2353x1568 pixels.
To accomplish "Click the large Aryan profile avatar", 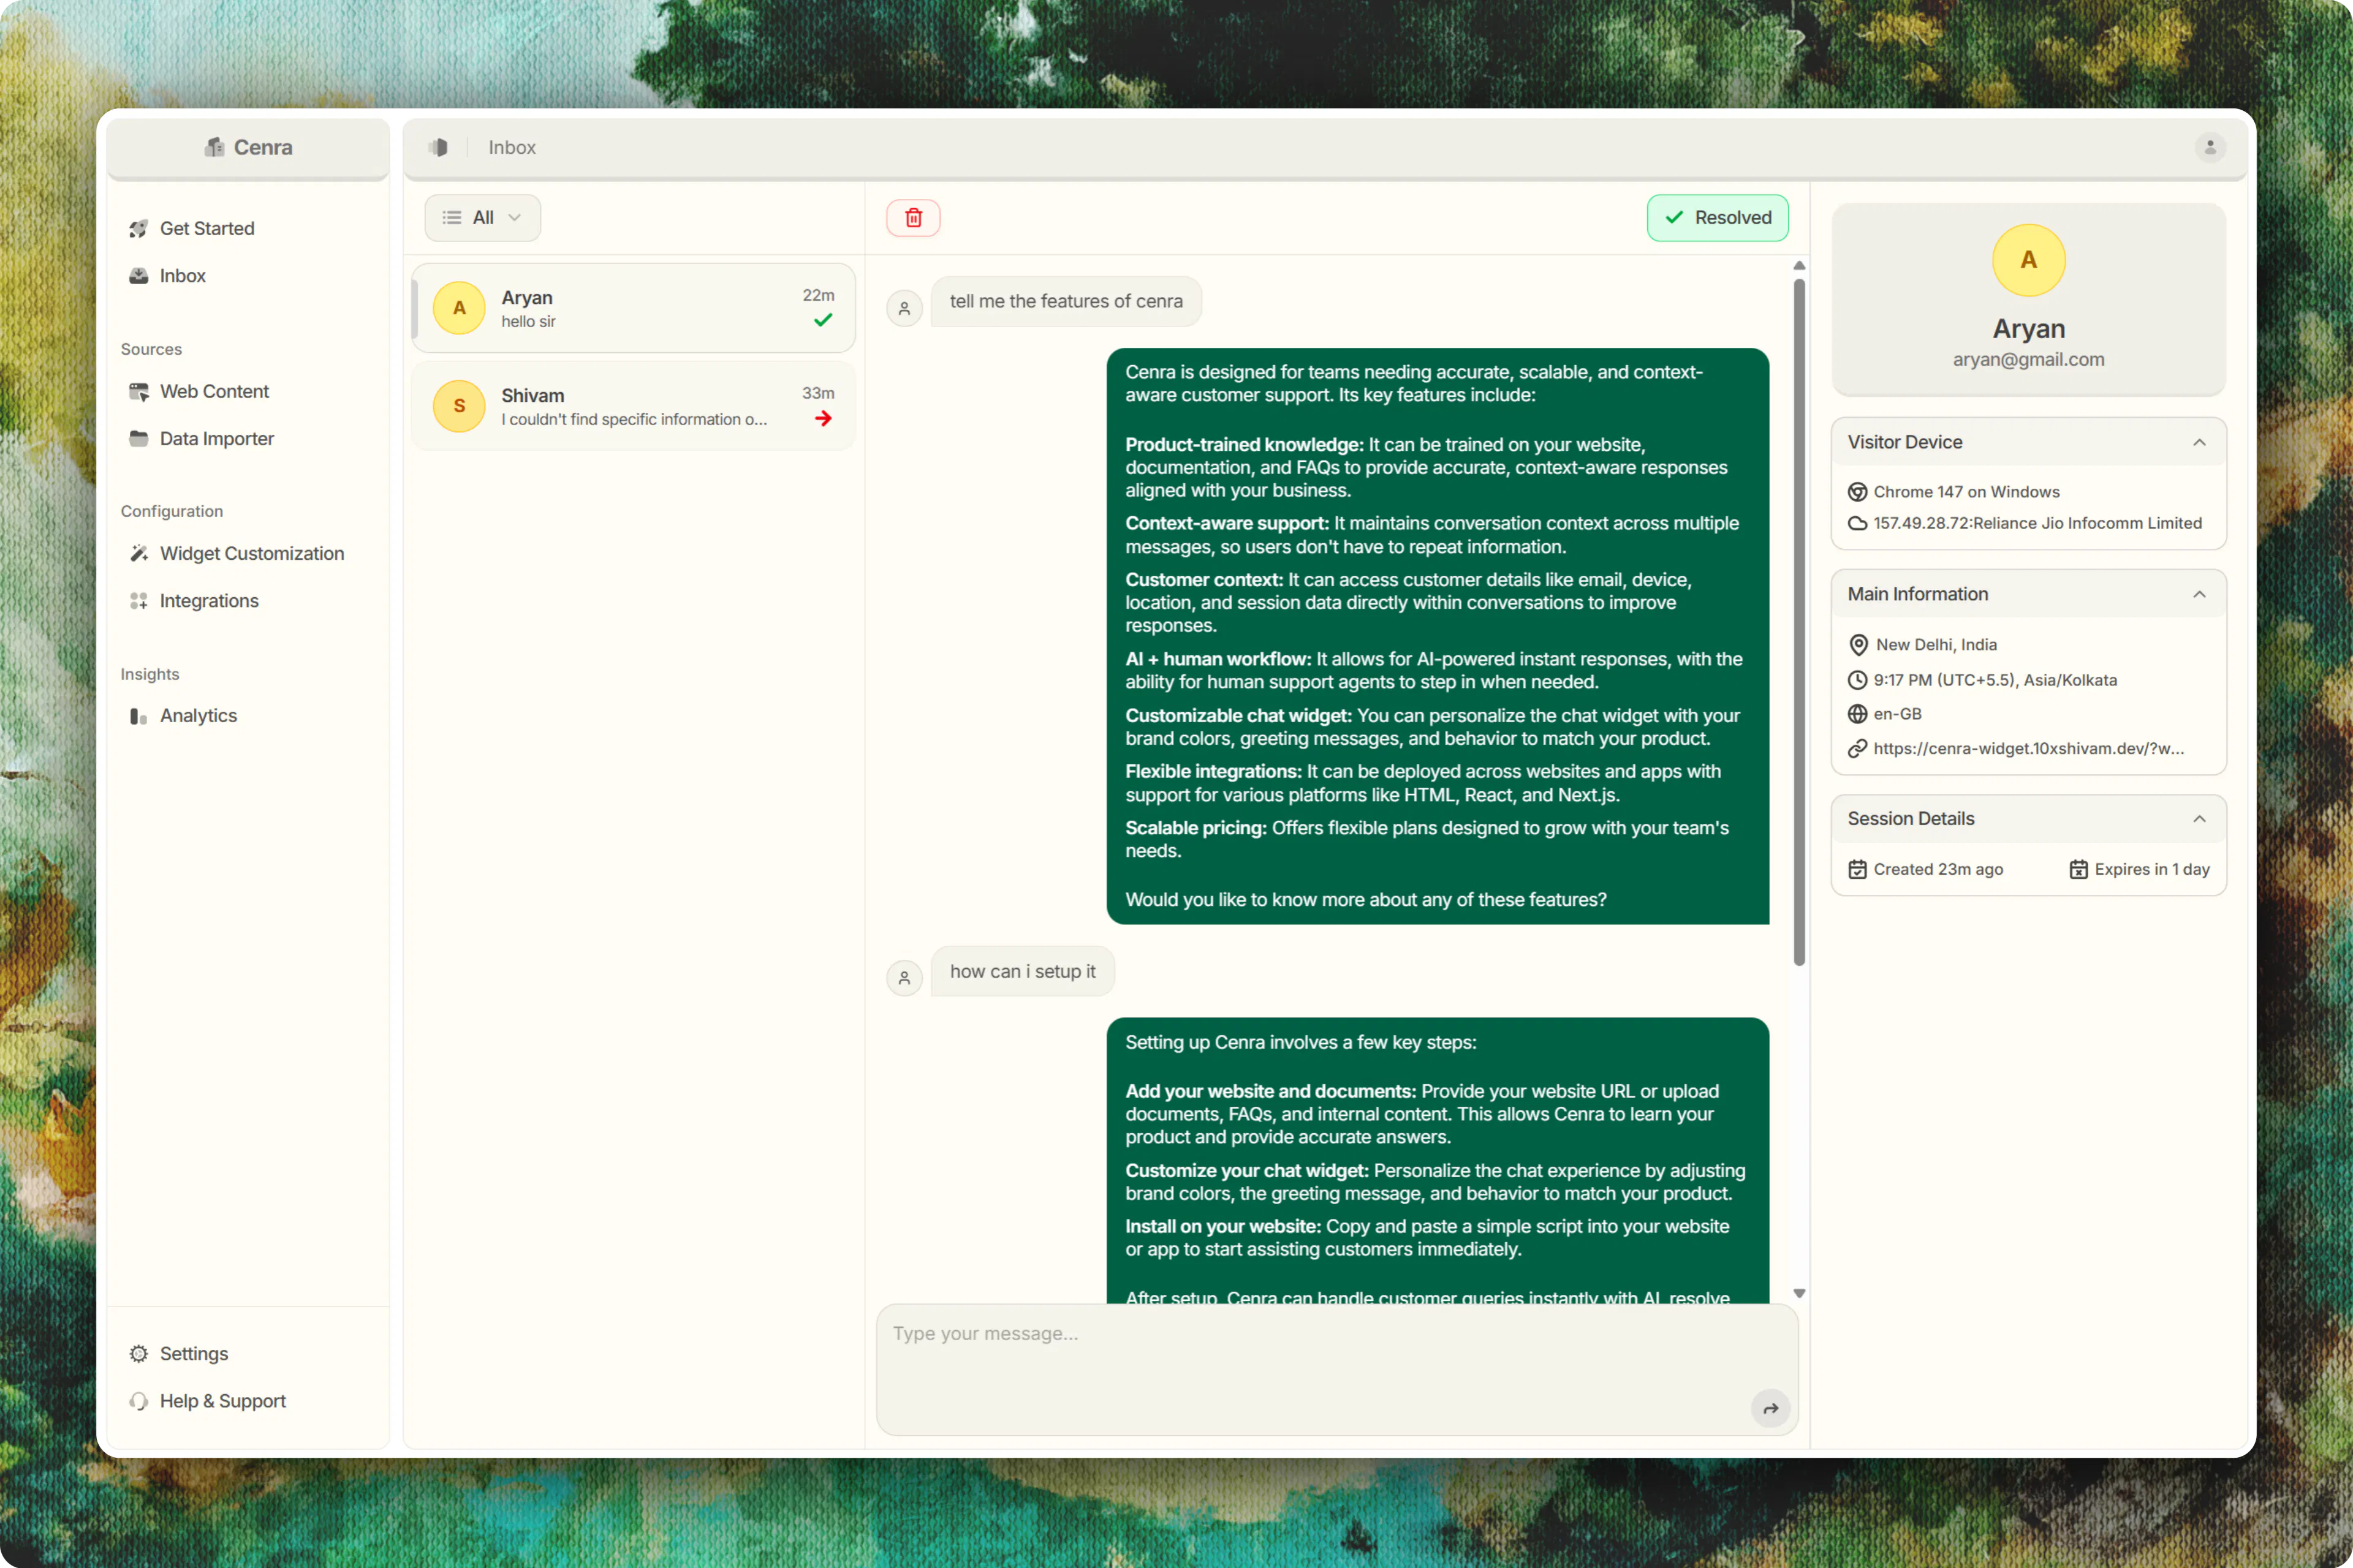I will point(2029,260).
